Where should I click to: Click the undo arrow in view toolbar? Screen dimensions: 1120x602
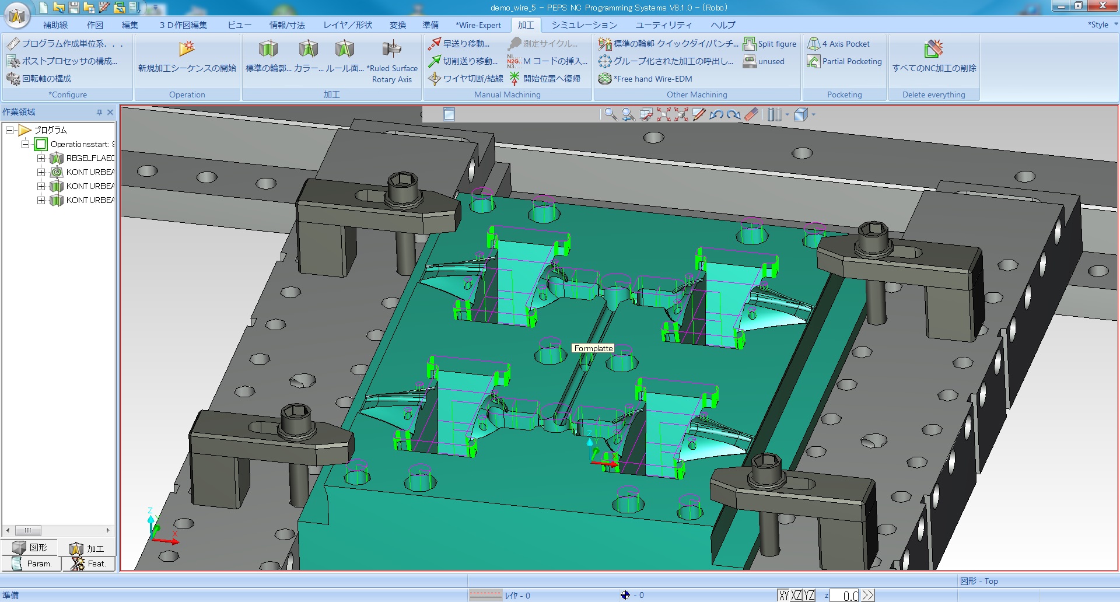[x=716, y=115]
